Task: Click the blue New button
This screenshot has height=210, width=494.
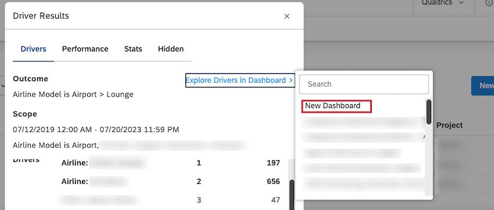Action: pos(482,86)
